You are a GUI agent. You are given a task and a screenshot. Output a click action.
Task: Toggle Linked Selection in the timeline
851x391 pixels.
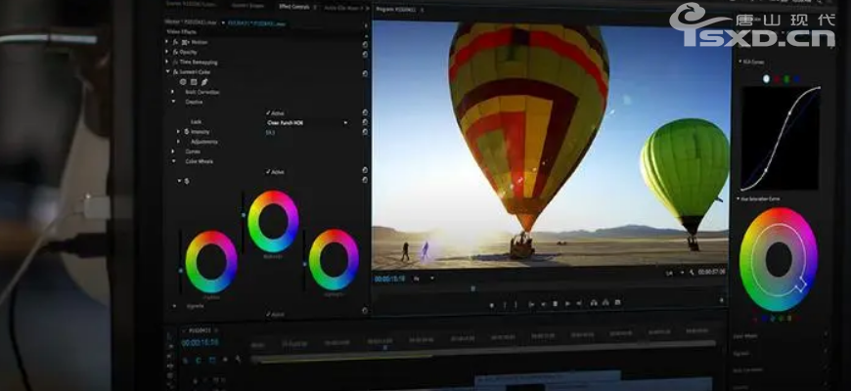[x=211, y=360]
